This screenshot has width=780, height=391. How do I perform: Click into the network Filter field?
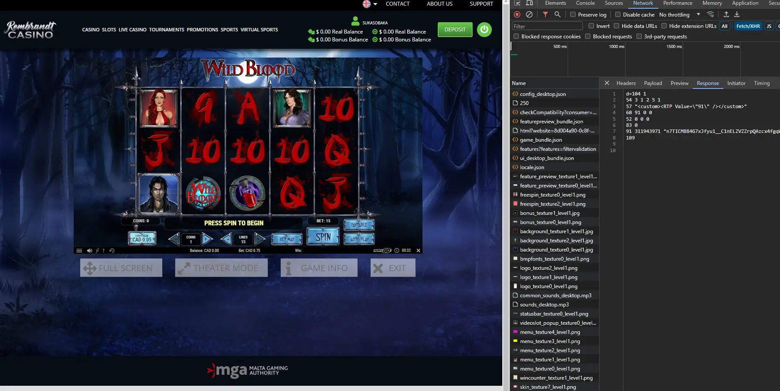[547, 26]
